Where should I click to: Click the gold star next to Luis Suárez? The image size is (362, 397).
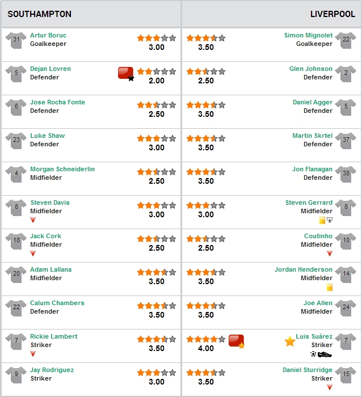tap(289, 341)
